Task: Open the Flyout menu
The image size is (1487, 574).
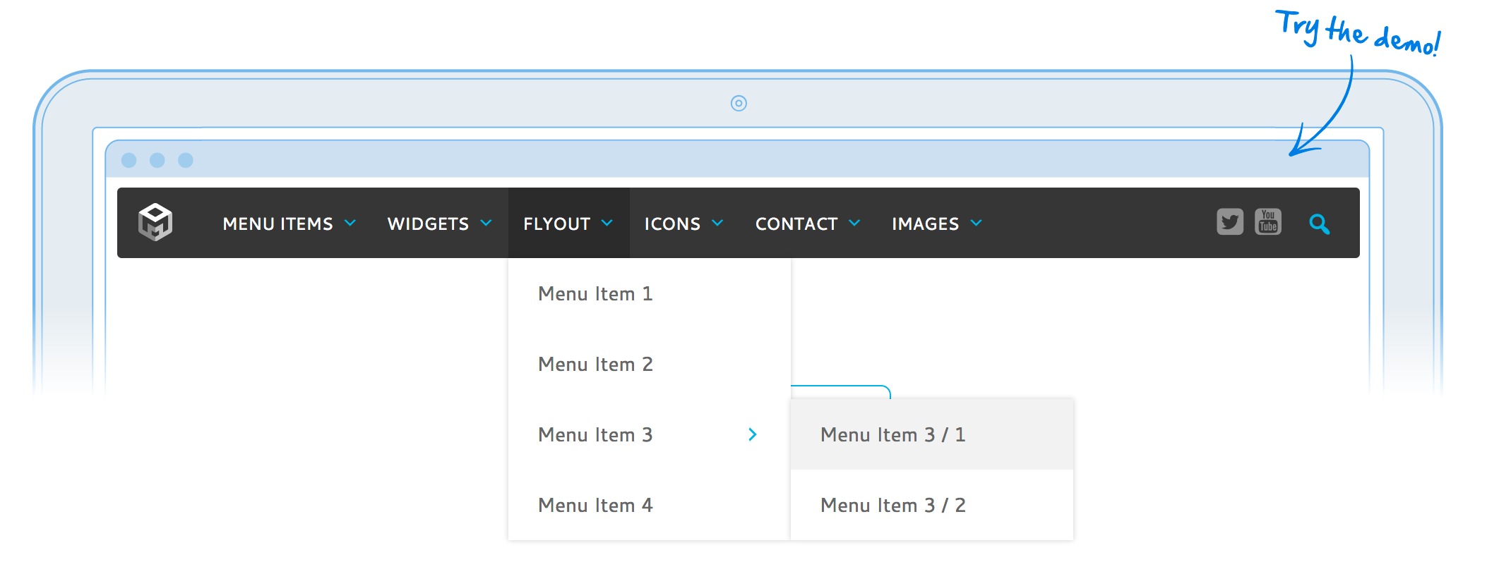Action: coord(557,224)
